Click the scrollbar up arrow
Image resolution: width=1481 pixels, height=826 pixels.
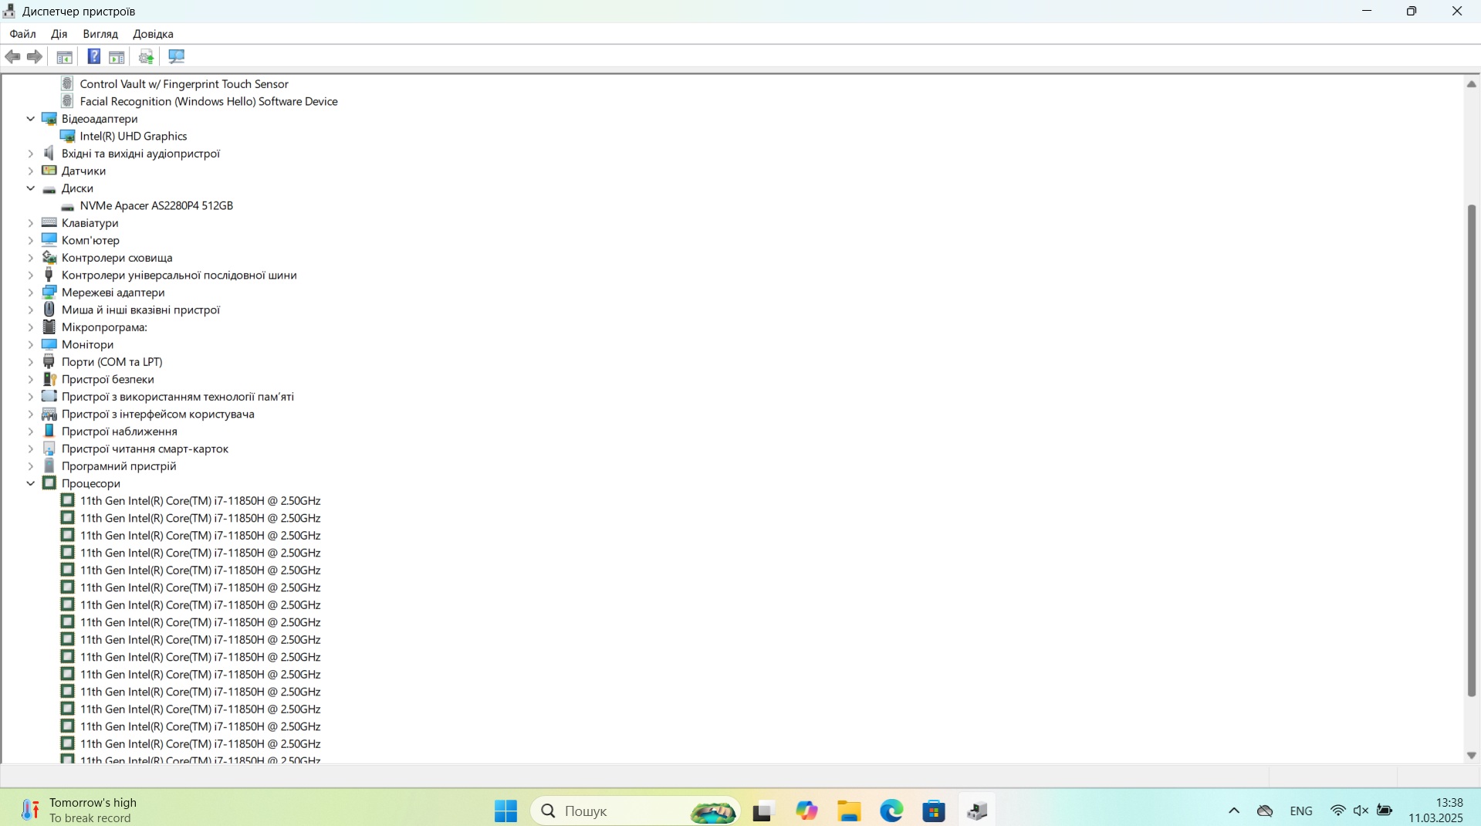[x=1472, y=83]
